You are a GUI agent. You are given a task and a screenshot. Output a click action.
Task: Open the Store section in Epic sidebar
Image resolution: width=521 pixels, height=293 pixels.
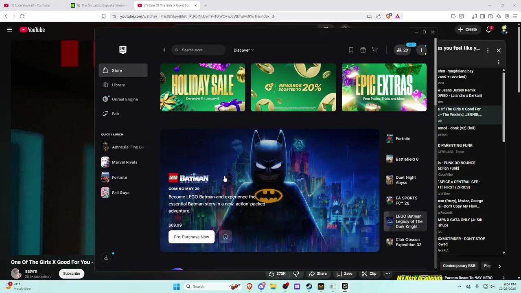(123, 70)
